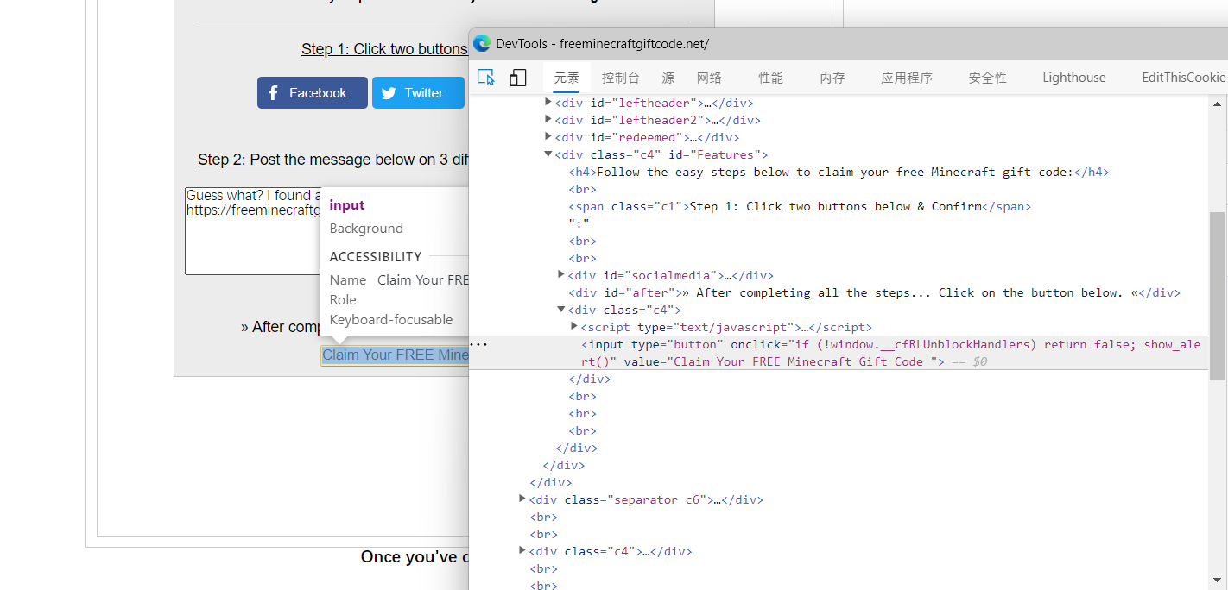
Task: Click 'Step 1: Click two buttons' heading on page
Action: tap(384, 49)
